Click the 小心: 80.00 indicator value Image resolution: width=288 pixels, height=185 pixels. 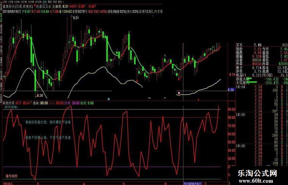coord(56,103)
